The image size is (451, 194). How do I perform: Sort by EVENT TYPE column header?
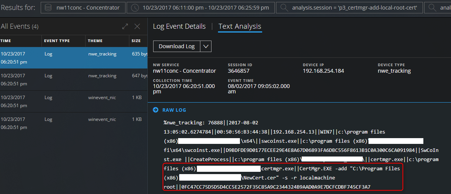57,41
